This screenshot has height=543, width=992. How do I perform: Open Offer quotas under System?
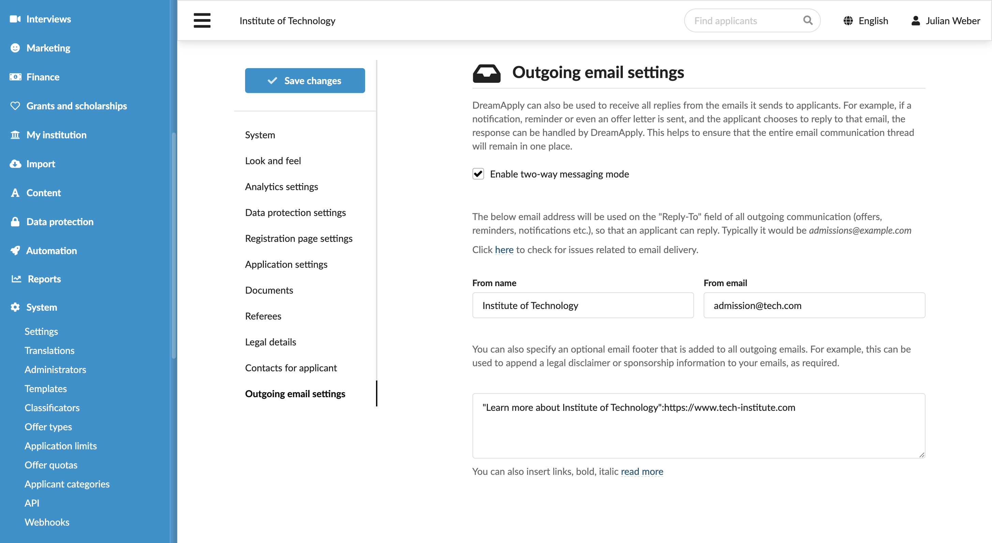click(51, 465)
